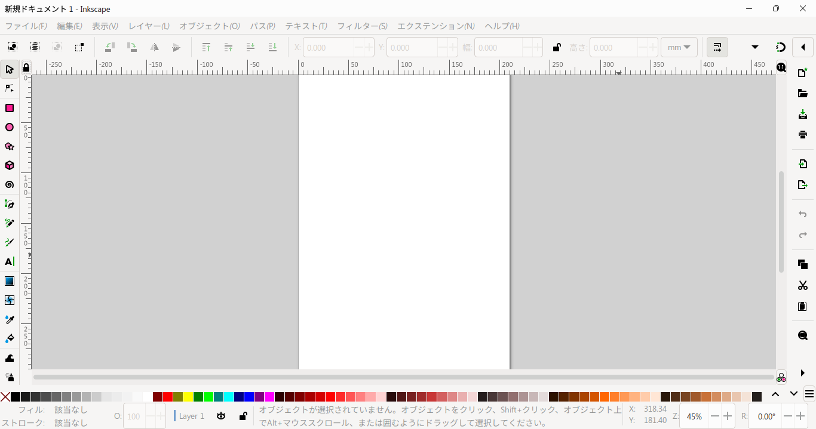Viewport: 816px width, 429px height.
Task: Select the Spiral tool
Action: (x=10, y=184)
